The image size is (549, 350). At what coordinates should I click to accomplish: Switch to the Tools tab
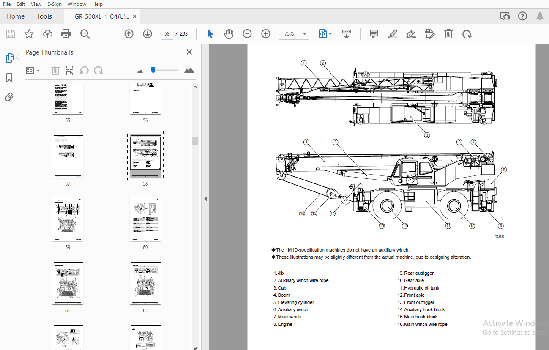(44, 16)
